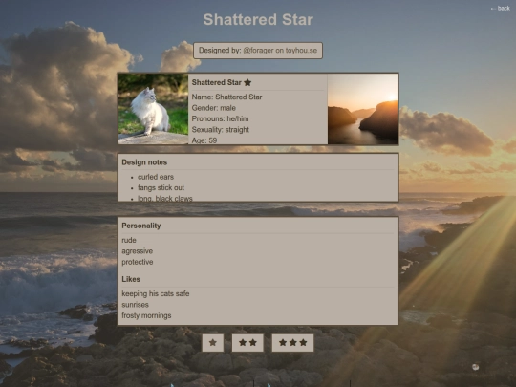Click the Design notes heading
This screenshot has height=387, width=516.
click(144, 162)
